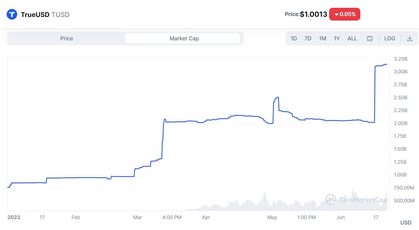
Task: Download chart data via download icon
Action: click(x=410, y=39)
